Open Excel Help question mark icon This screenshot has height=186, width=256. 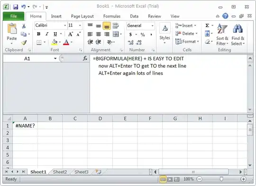click(225, 16)
